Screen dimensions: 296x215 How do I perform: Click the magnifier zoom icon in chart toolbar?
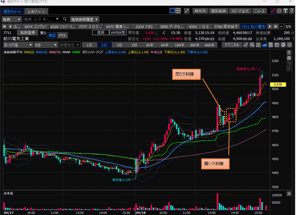tap(252, 45)
